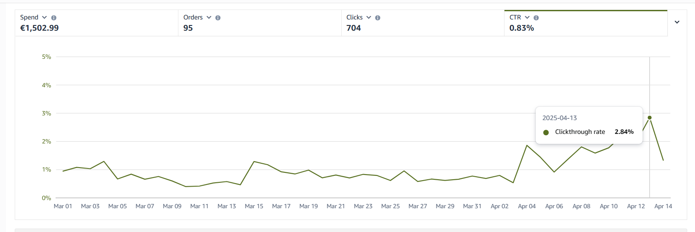This screenshot has height=232, width=695.
Task: Click the Apr 04 x-axis label
Action: pyautogui.click(x=527, y=207)
